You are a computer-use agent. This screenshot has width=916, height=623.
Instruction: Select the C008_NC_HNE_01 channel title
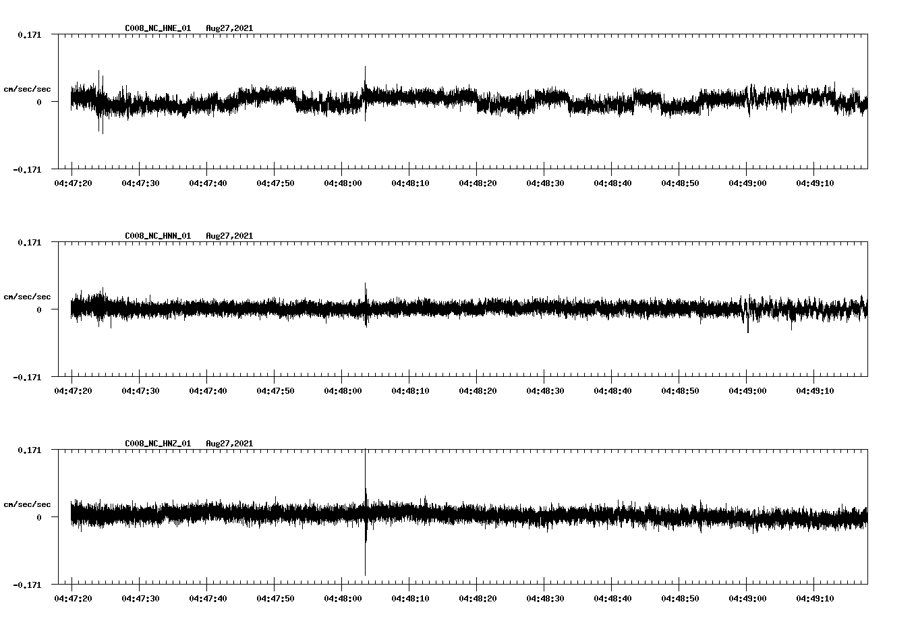tap(158, 28)
